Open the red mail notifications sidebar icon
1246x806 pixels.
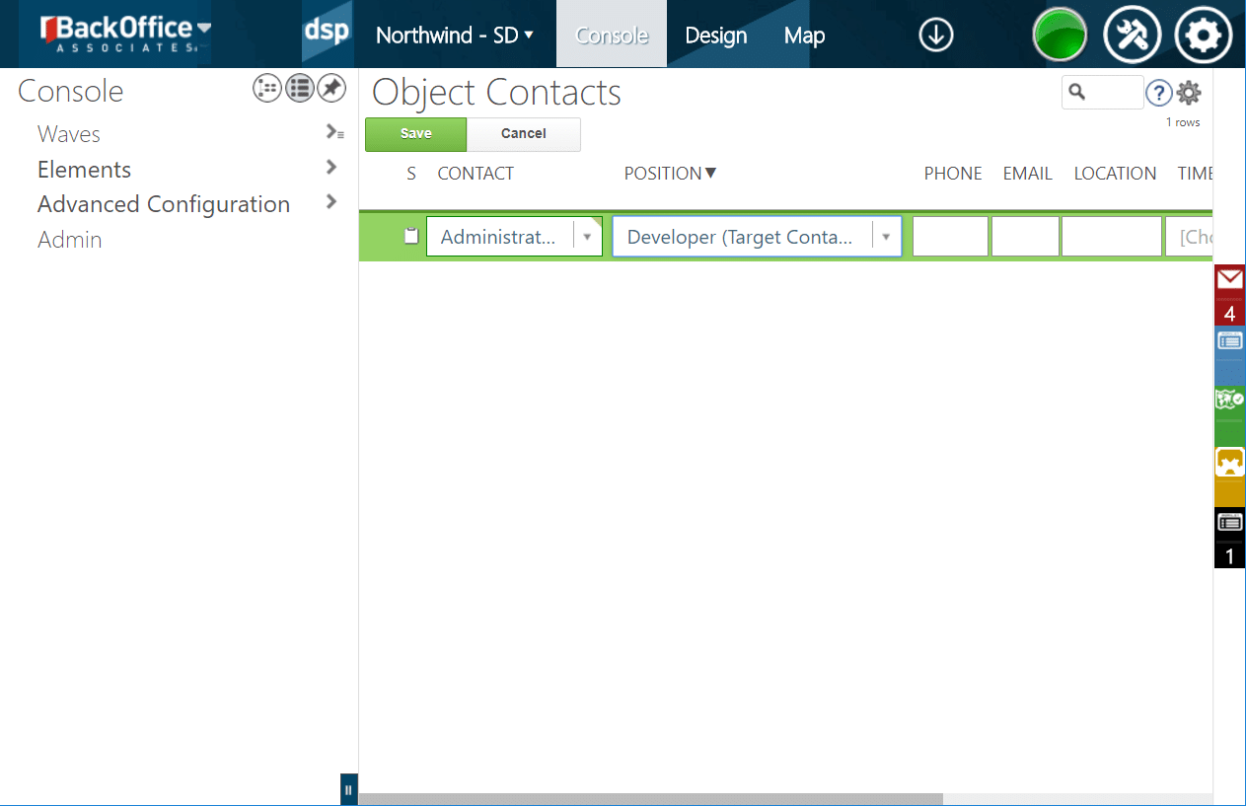click(x=1229, y=294)
